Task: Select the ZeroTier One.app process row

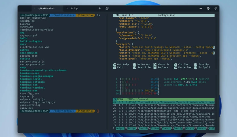Action: [x=164, y=114]
